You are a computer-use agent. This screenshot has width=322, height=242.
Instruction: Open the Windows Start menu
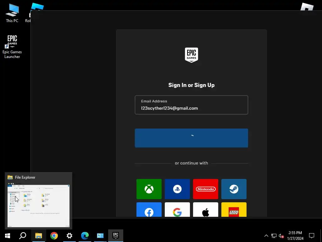(x=8, y=236)
